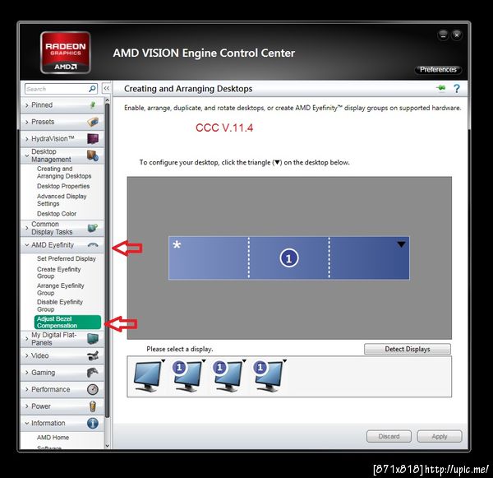Click the sidebar vertical scrollbar thumb

pos(107,261)
